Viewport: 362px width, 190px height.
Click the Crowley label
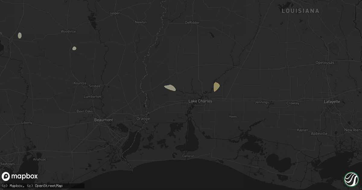(x=293, y=103)
